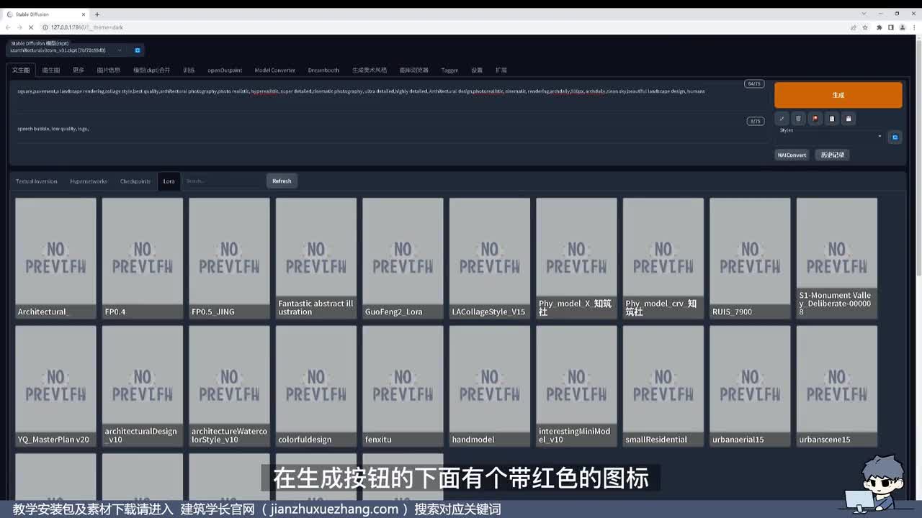Image resolution: width=922 pixels, height=518 pixels.
Task: Open the Checkpoints extra networks tab
Action: pyautogui.click(x=135, y=181)
